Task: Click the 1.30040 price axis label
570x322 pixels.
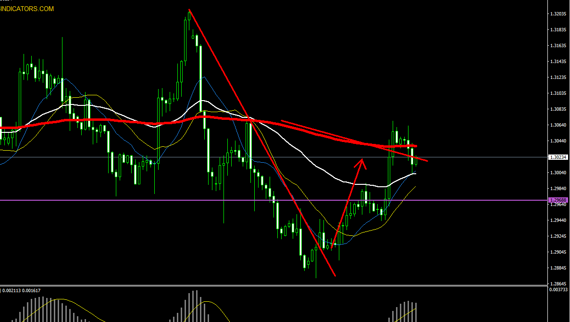Action: click(x=558, y=173)
